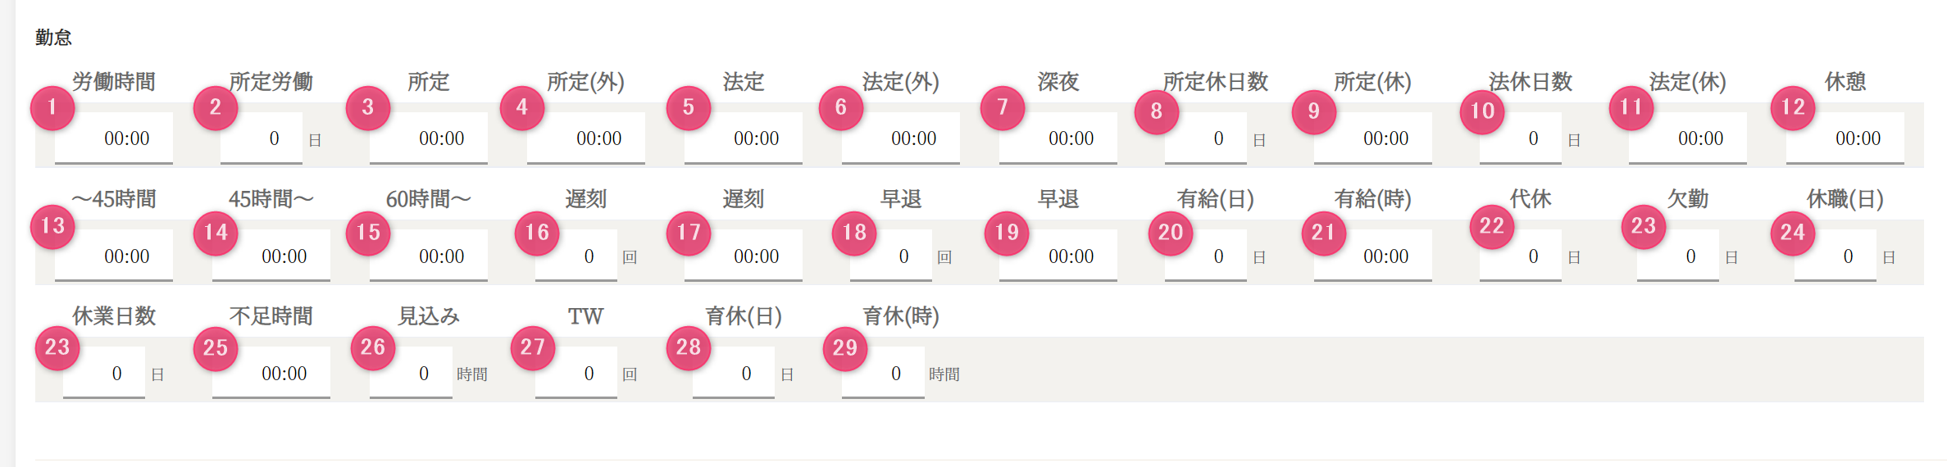
Task: Click the number 20 badge beside 有給(日)
Action: point(1170,233)
